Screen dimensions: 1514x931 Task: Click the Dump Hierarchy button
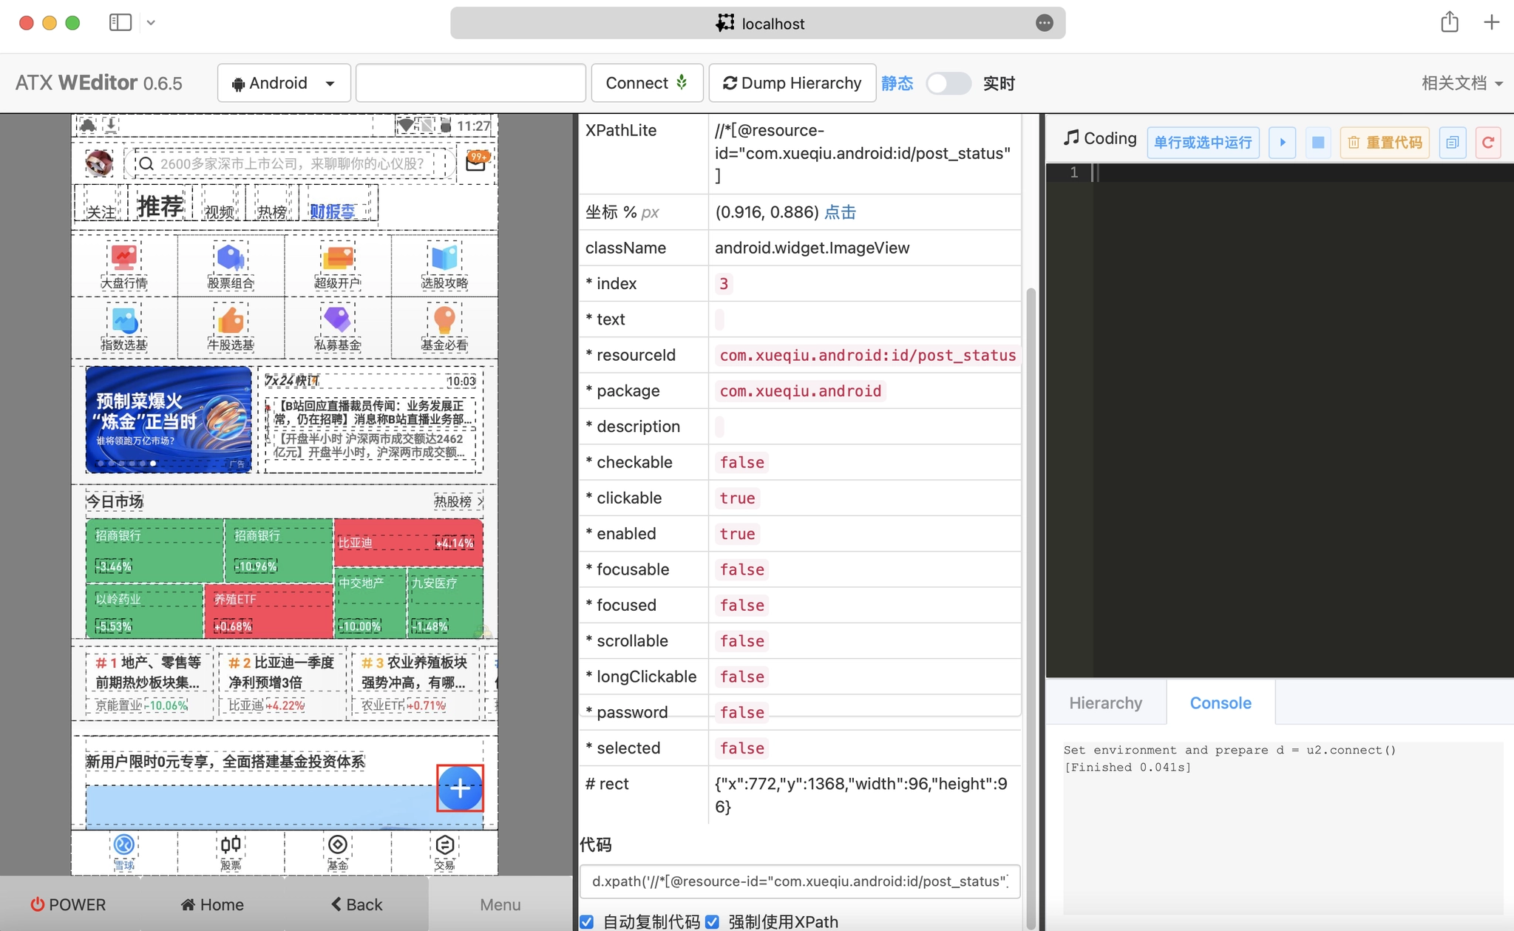(792, 83)
